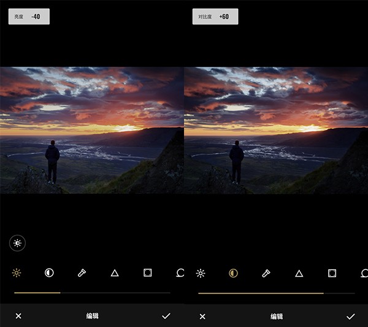Select contrast half-circle icon in left screen
The width and height of the screenshot is (368, 327).
(49, 273)
